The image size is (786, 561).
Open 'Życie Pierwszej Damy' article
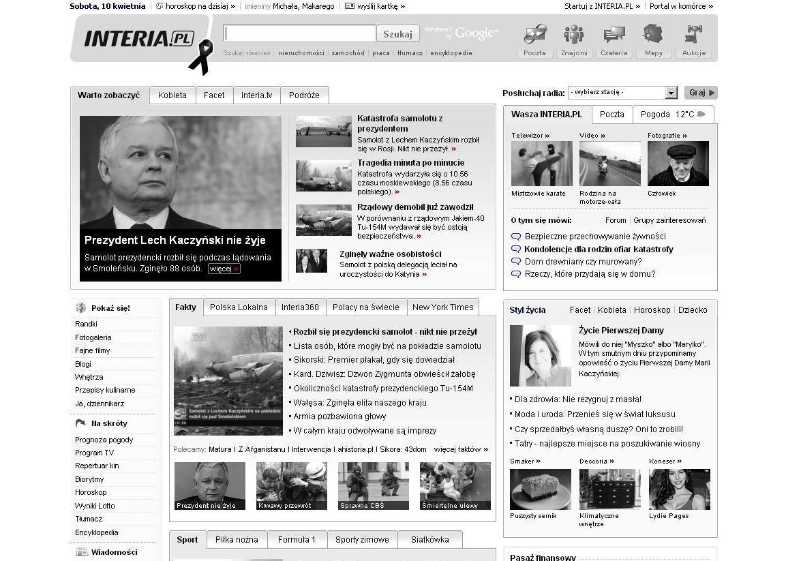pos(621,331)
